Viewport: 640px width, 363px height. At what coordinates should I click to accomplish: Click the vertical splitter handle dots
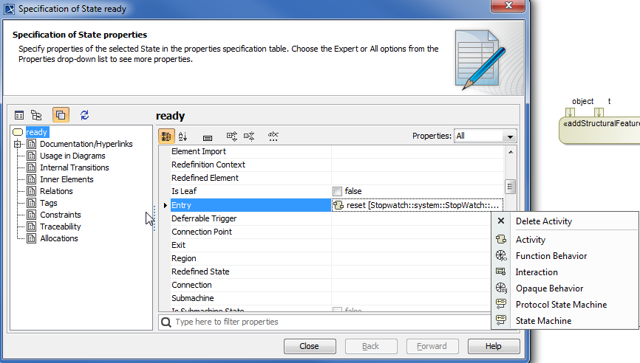[x=154, y=219]
